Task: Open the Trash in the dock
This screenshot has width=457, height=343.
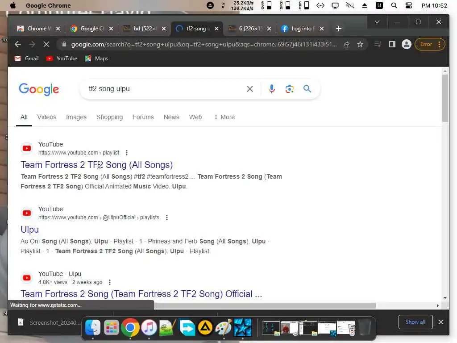Action: coord(364,327)
